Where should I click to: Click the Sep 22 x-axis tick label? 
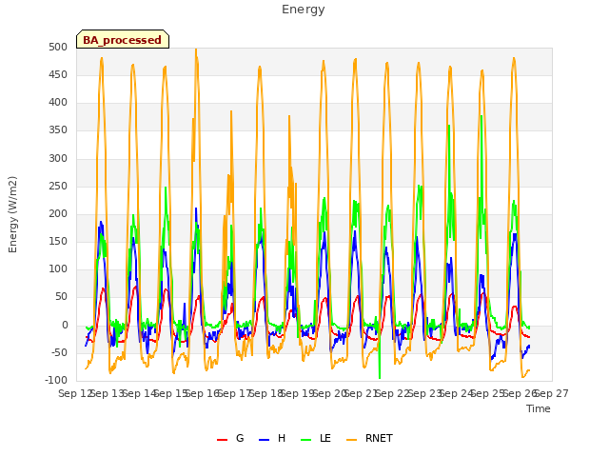[393, 394]
